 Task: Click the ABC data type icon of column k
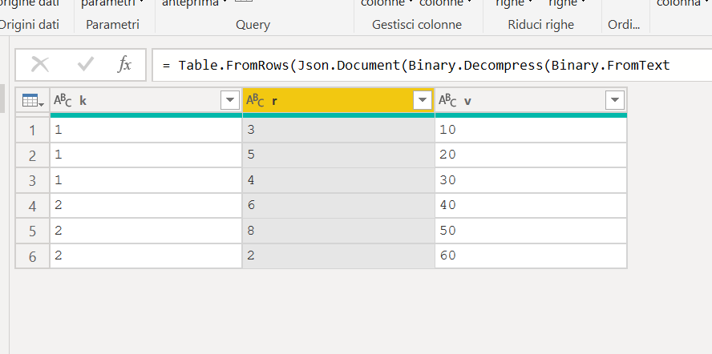pyautogui.click(x=63, y=100)
